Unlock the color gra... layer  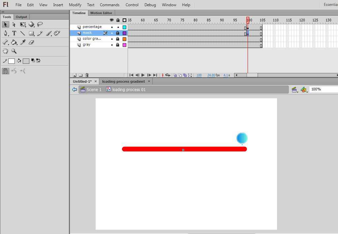(x=118, y=39)
